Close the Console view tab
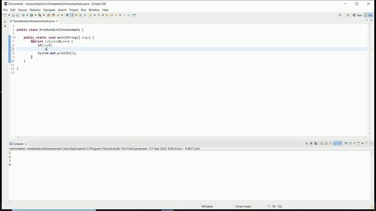 [x=26, y=144]
